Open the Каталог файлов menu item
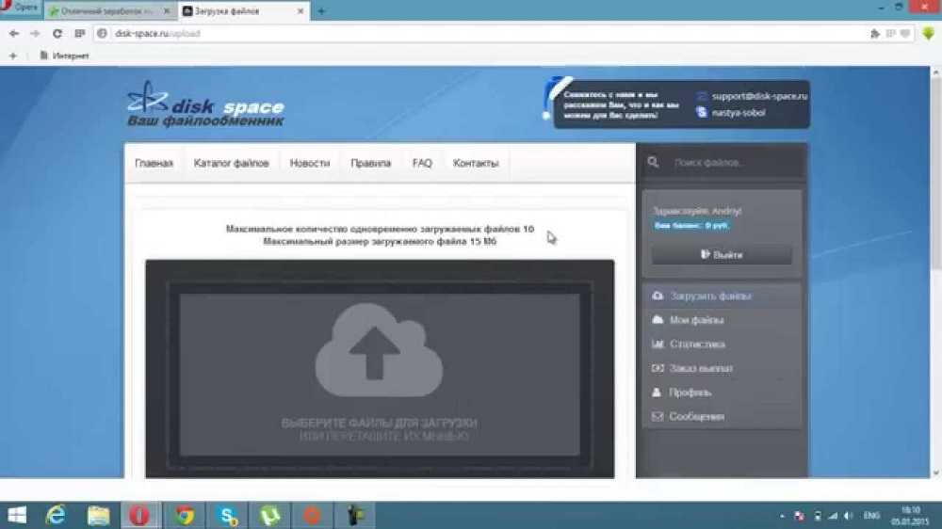This screenshot has height=529, width=942. click(231, 163)
